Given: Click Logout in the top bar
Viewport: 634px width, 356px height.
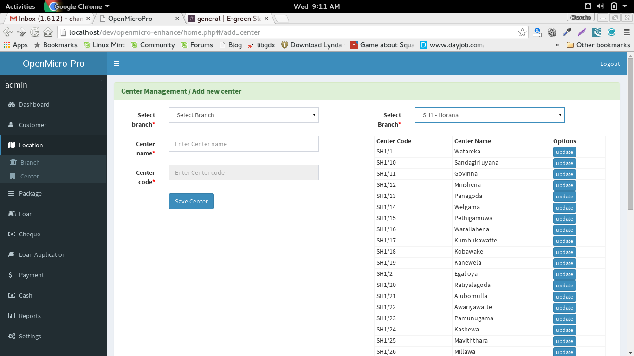Looking at the screenshot, I should (x=610, y=64).
